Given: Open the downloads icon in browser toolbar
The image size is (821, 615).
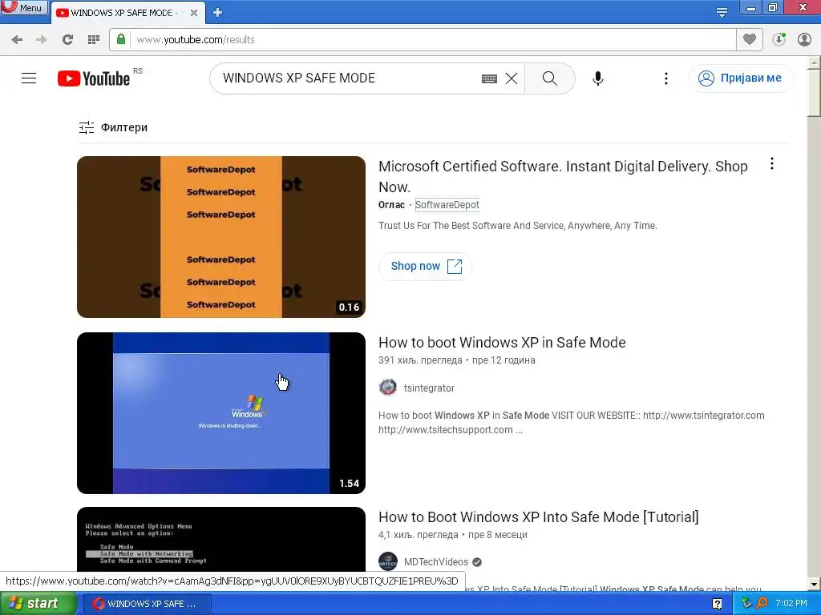Looking at the screenshot, I should point(779,40).
